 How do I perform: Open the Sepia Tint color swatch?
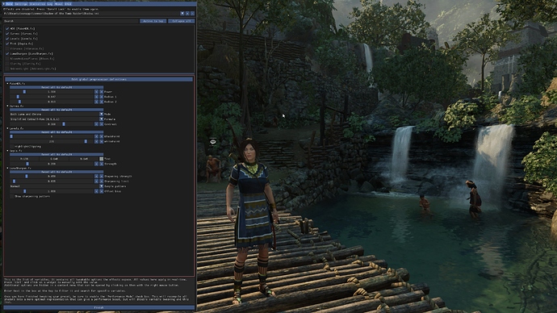coord(101,159)
